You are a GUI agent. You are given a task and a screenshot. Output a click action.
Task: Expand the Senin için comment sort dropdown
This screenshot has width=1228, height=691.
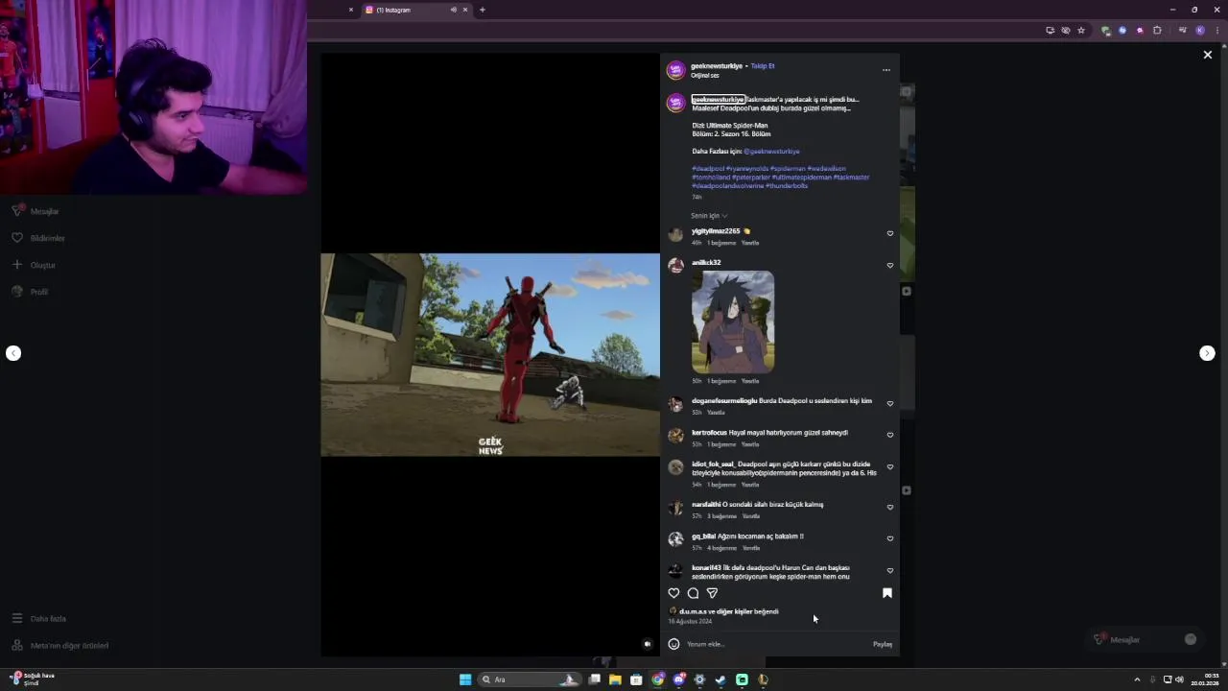pos(709,216)
